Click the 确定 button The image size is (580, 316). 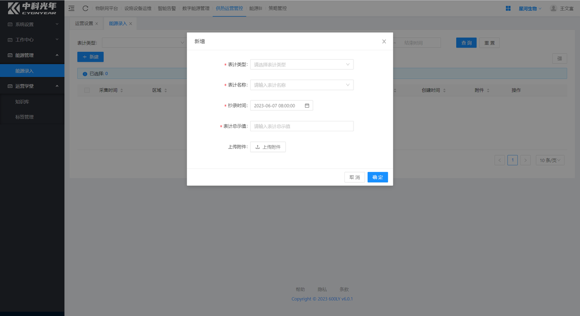pos(377,177)
